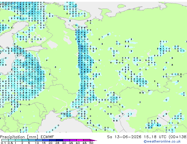Pick the 2–5 mm legend color swatch
The image size is (187, 144).
pyautogui.click(x=25, y=140)
